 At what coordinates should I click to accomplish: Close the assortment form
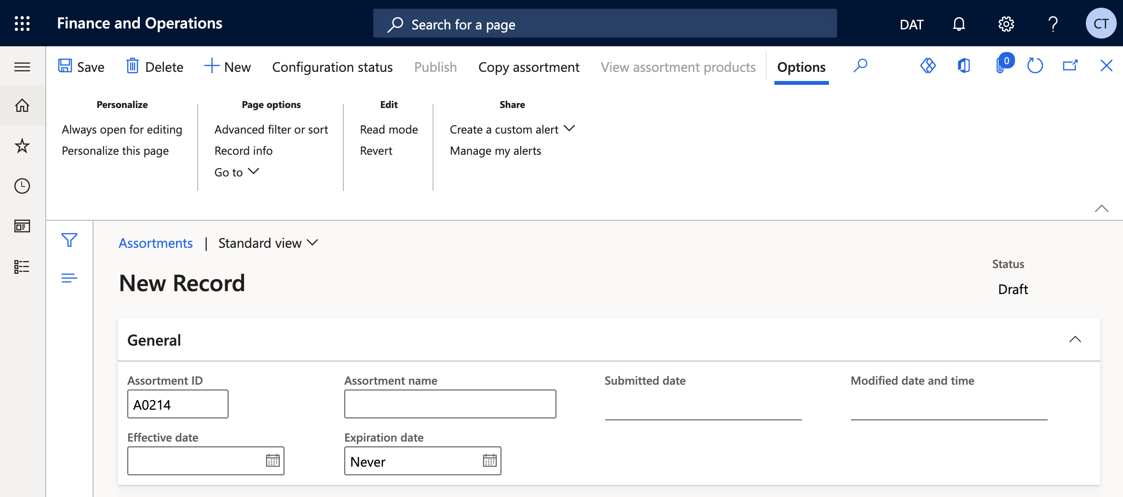1106,66
